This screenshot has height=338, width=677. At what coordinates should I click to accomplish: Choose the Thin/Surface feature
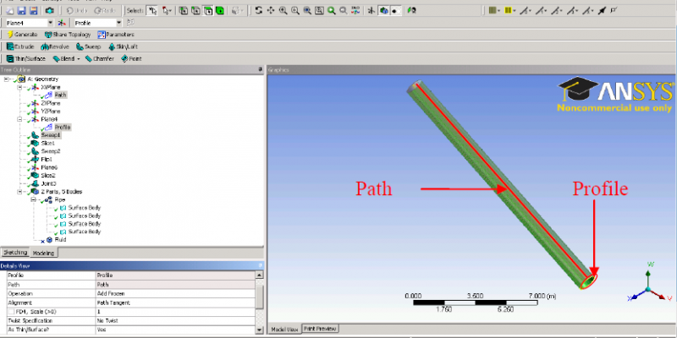click(x=26, y=58)
